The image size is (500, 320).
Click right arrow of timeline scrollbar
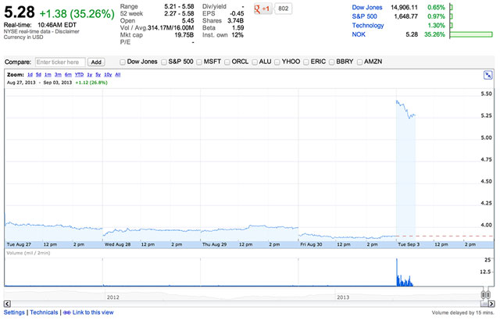point(491,304)
